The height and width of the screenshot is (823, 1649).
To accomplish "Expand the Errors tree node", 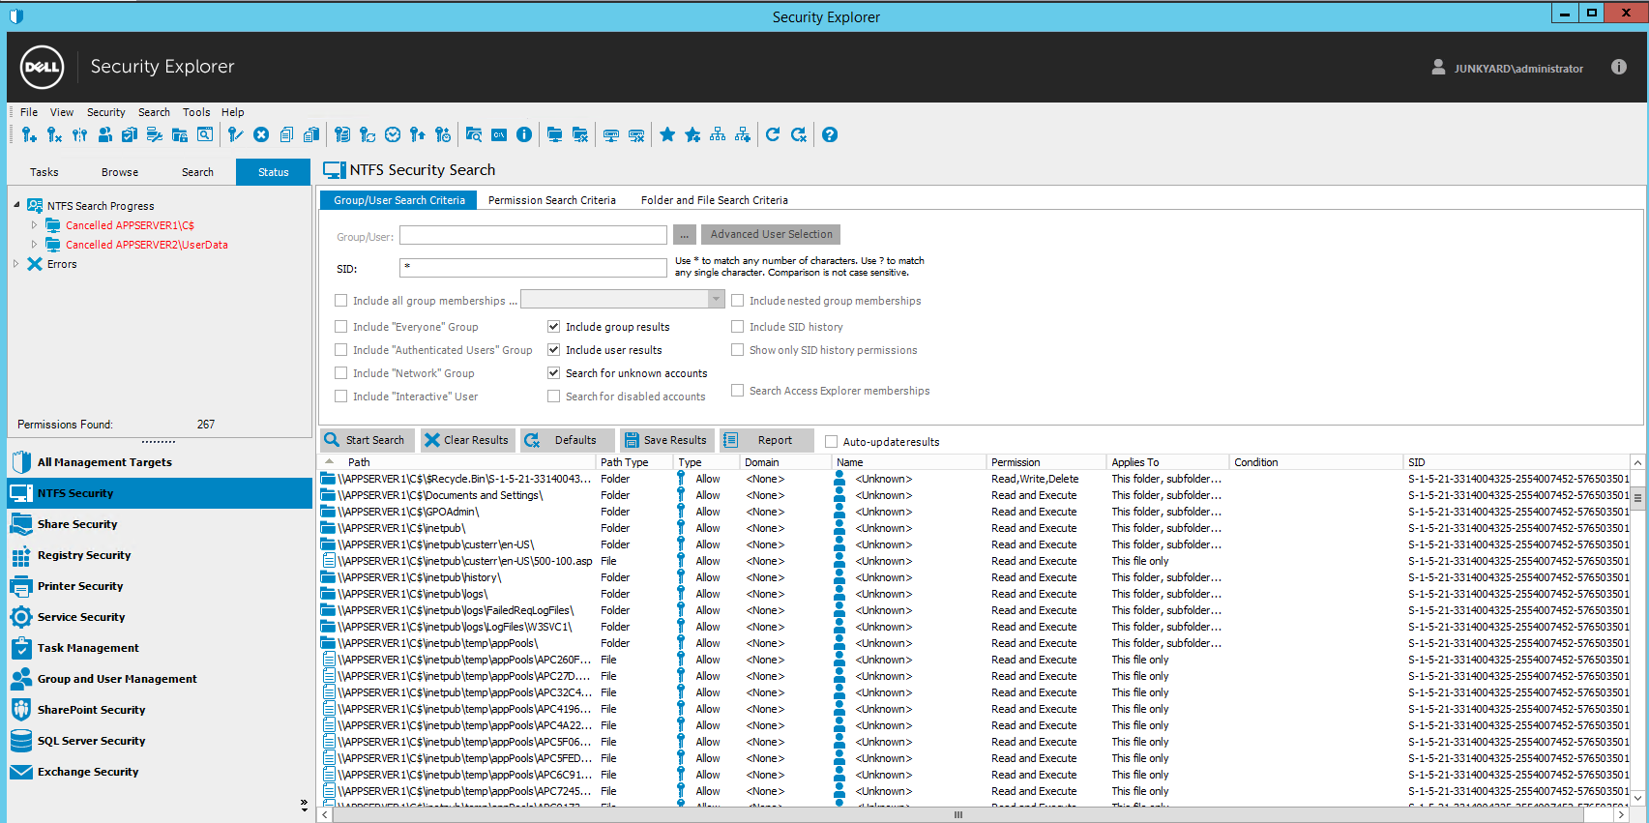I will [x=16, y=264].
